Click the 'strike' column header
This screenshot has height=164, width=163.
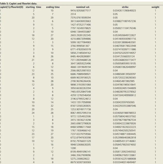click(x=125, y=7)
